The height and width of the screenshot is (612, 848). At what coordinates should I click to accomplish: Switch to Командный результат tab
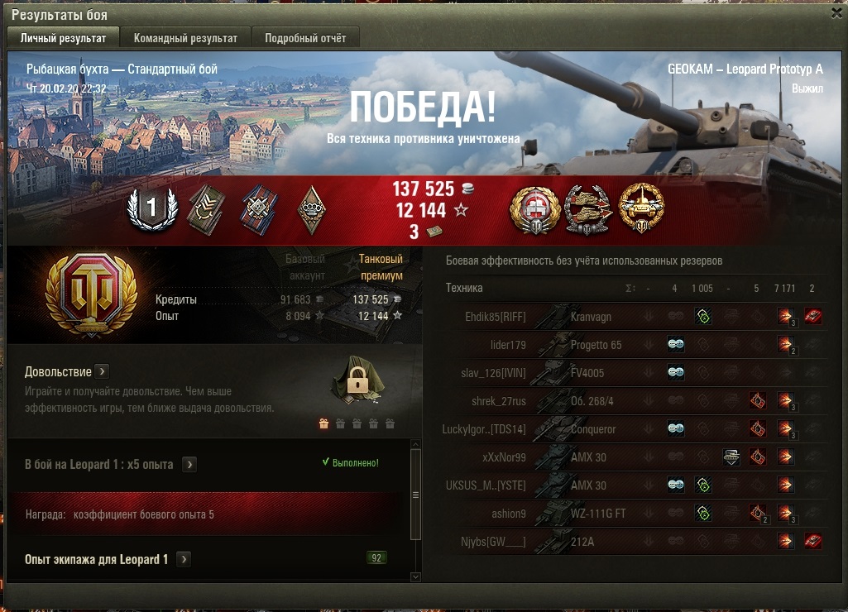(x=185, y=38)
